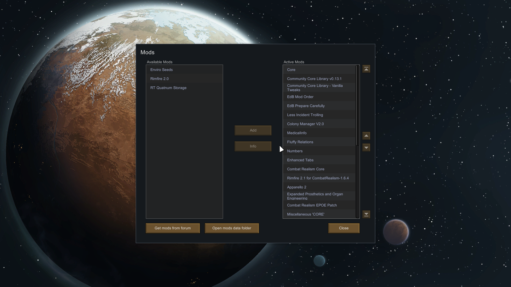The image size is (511, 287).
Task: Open mods data folder
Action: [x=232, y=228]
